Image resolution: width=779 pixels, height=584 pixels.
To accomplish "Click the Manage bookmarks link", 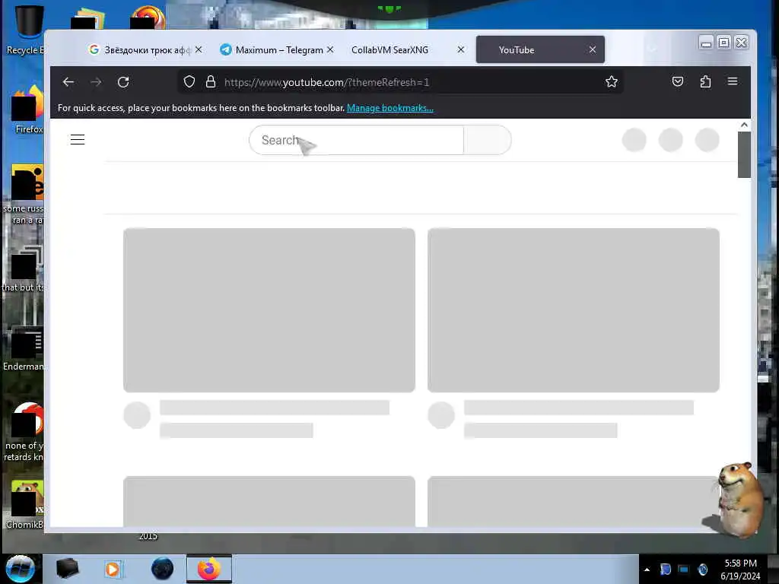I will pyautogui.click(x=390, y=108).
